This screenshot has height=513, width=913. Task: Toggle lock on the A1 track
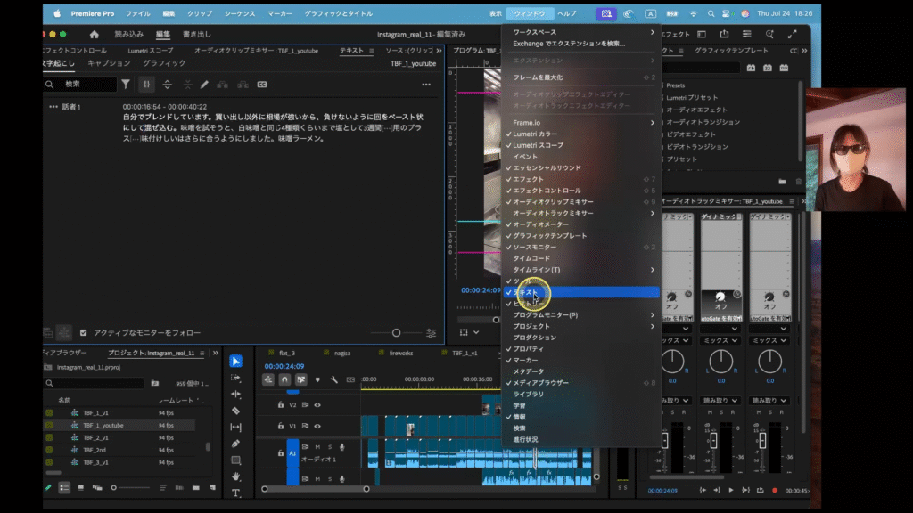point(281,452)
